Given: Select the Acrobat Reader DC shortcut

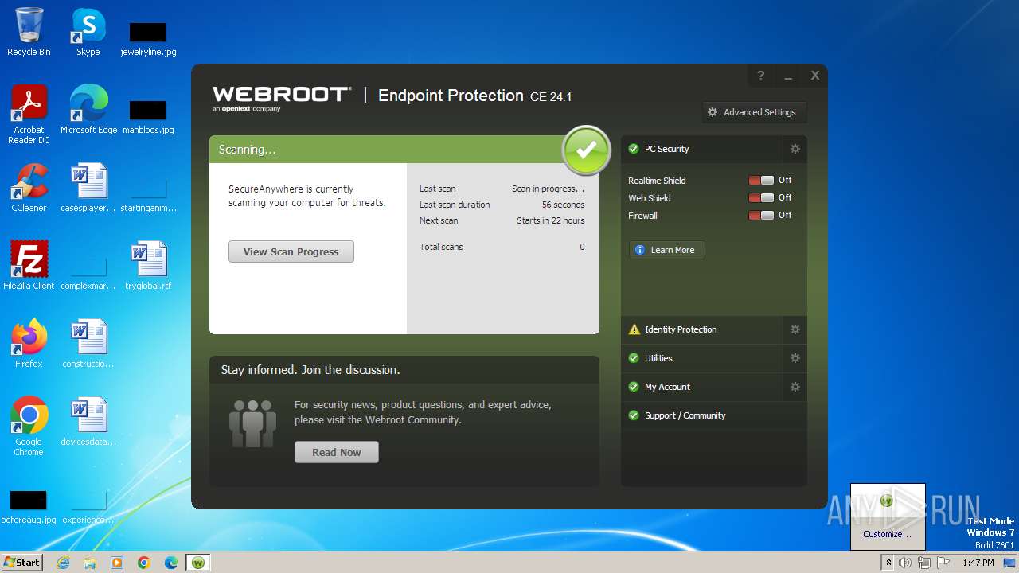Looking at the screenshot, I should (29, 115).
